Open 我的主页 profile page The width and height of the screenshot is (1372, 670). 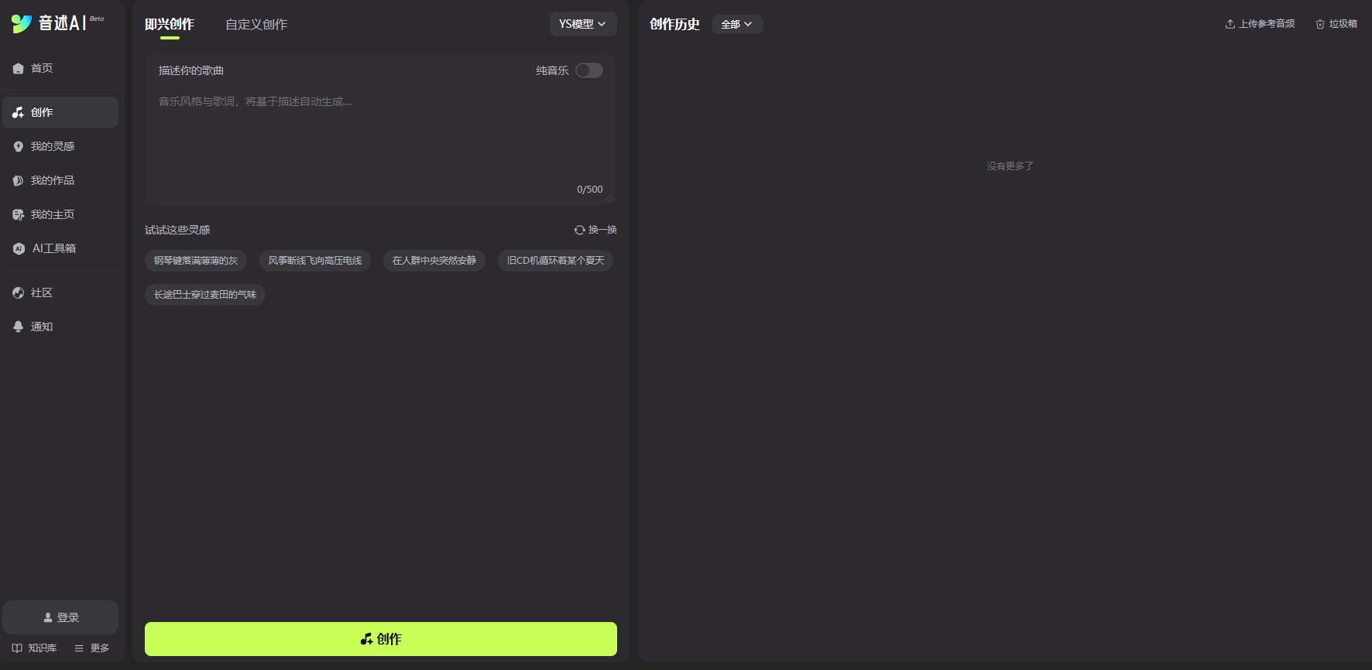point(60,214)
